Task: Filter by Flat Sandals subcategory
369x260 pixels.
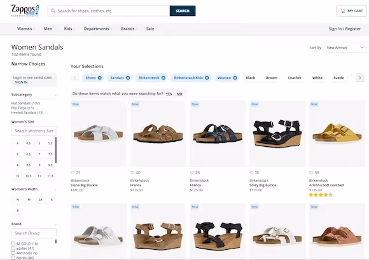Action: point(25,103)
